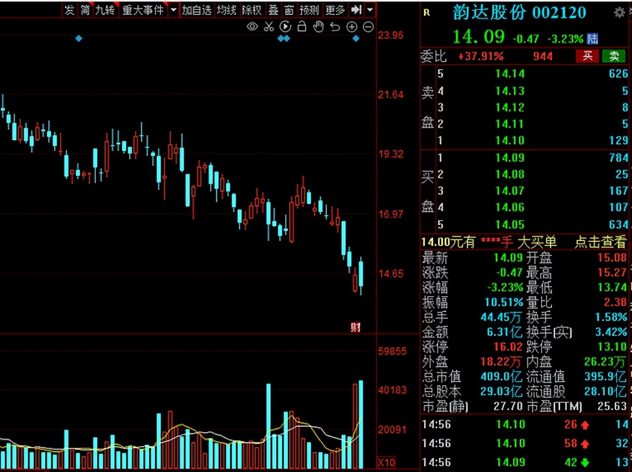
Task: Click the circular play replay icon
Action: click(x=285, y=27)
